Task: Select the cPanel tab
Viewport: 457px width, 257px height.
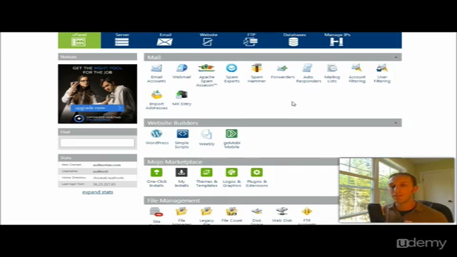Action: (79, 40)
